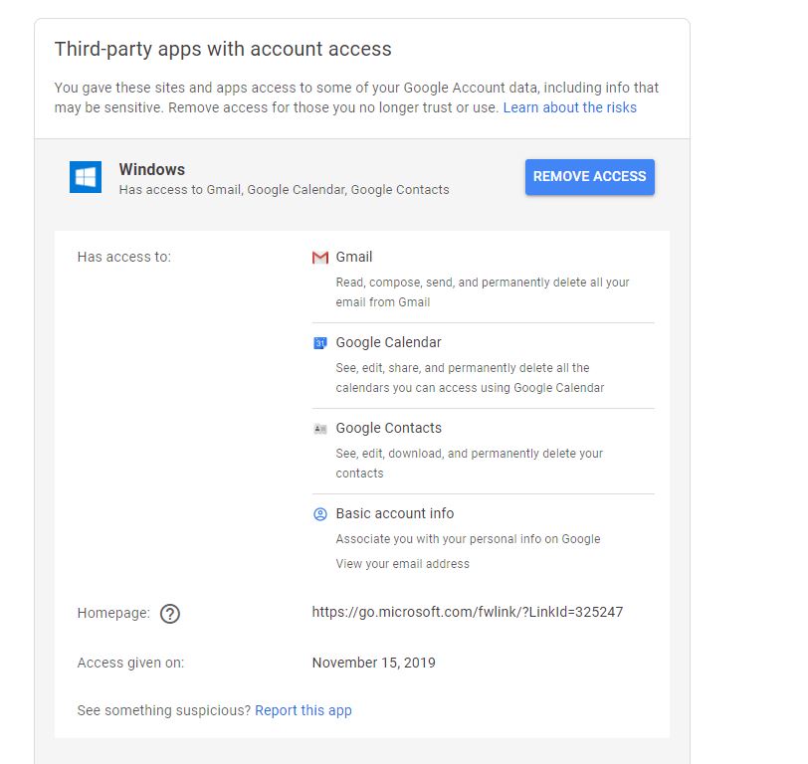This screenshot has width=808, height=764.
Task: Open the Learn about the risks link
Action: pyautogui.click(x=569, y=107)
